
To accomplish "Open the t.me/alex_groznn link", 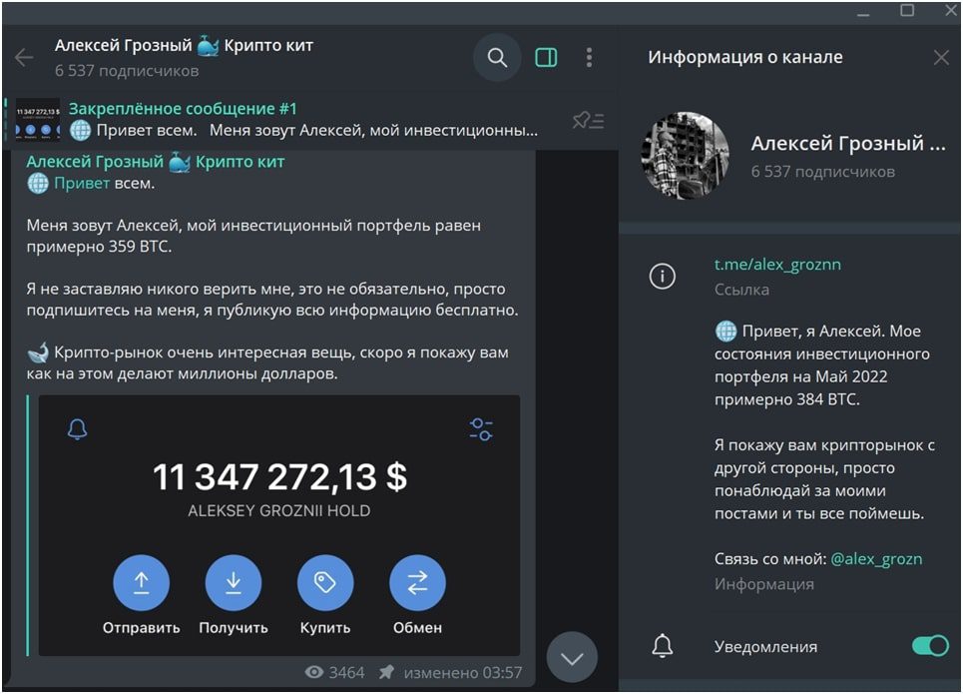I will point(777,265).
